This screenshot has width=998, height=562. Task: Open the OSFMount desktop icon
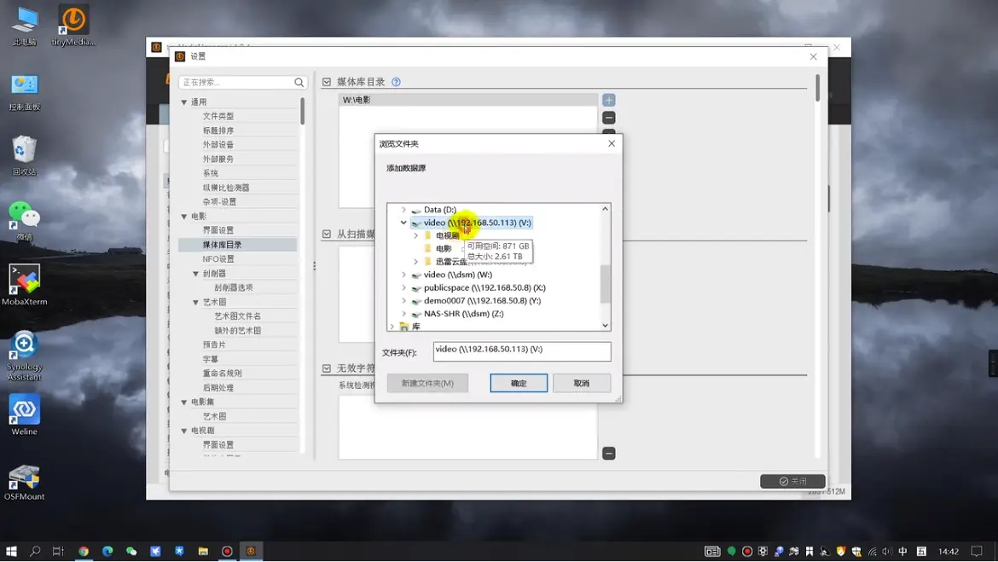(25, 482)
